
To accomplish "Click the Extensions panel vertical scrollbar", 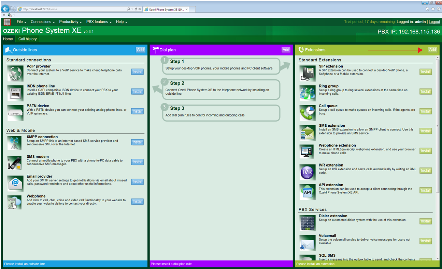I will 438,126.
